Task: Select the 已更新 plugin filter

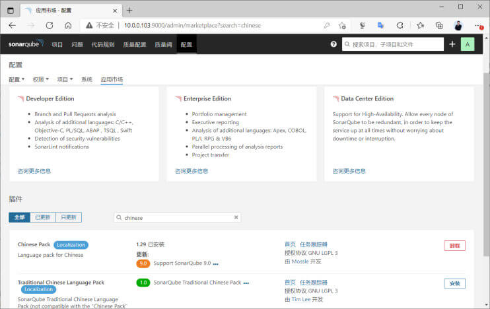Action: point(43,217)
